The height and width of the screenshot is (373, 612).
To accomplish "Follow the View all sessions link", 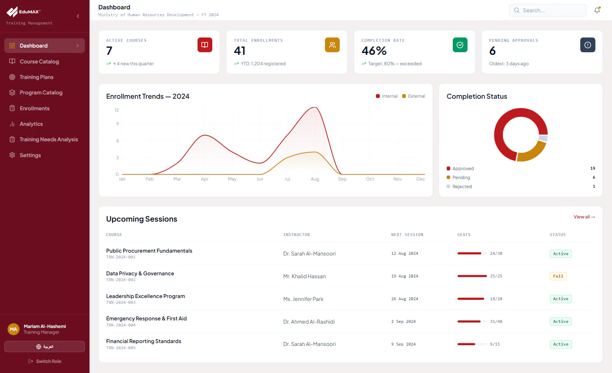I will [x=584, y=217].
